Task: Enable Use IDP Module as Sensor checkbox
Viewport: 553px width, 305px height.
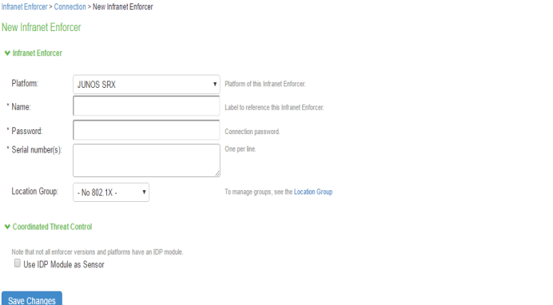Action: tap(18, 263)
